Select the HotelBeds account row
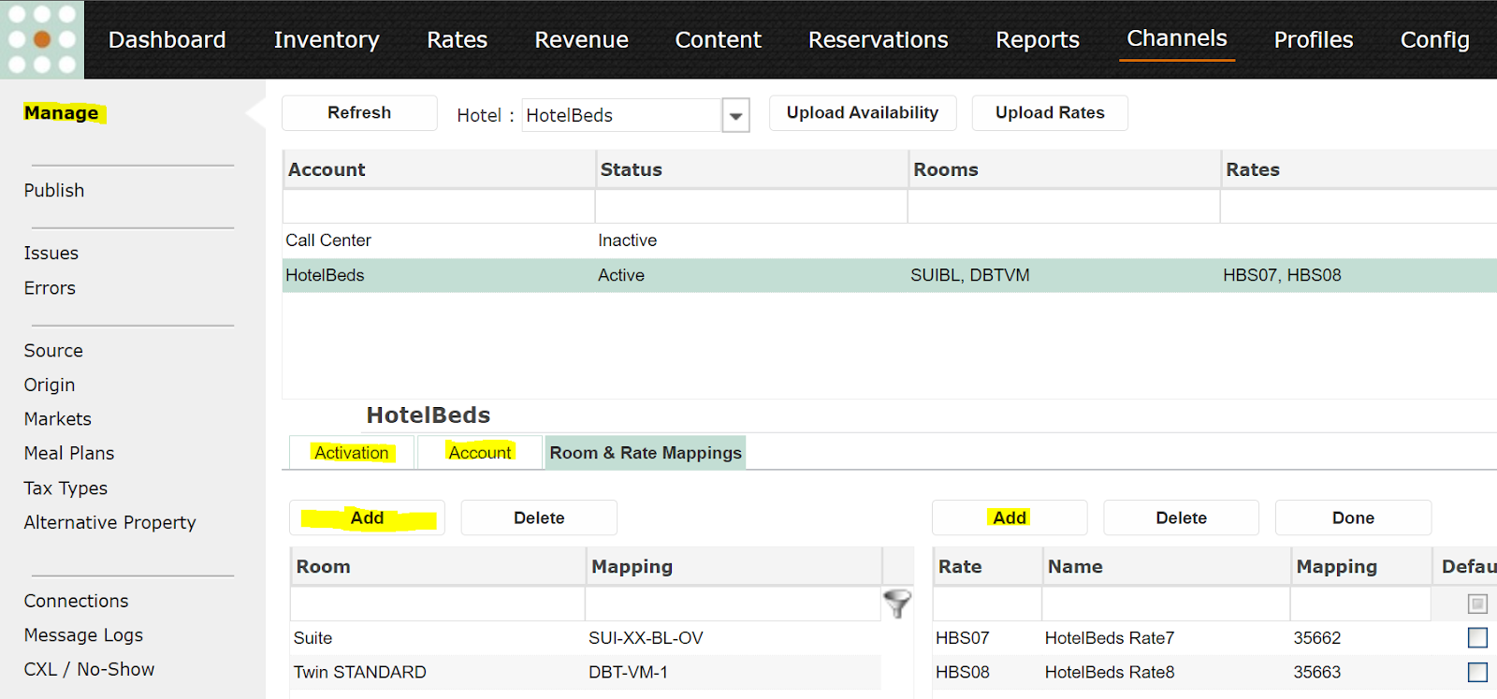The width and height of the screenshot is (1497, 699). point(890,275)
